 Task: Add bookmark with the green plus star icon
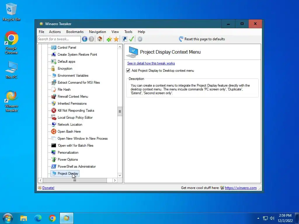(x=109, y=39)
